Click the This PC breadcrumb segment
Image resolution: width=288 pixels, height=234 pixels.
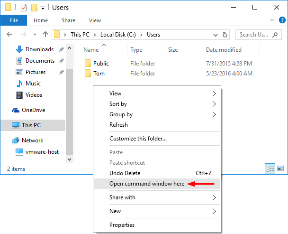(80, 35)
